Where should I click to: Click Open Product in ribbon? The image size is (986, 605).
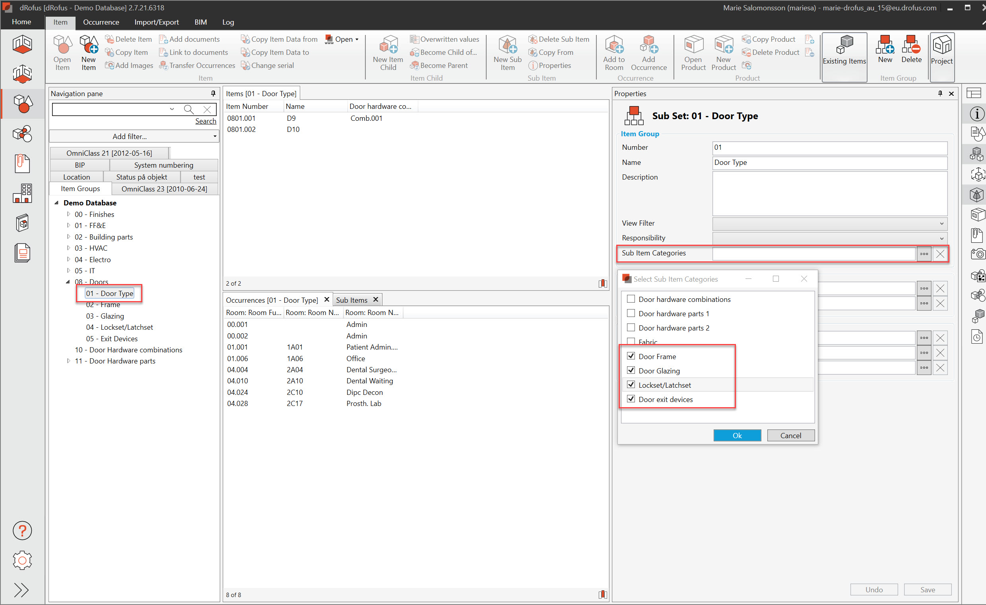click(693, 52)
